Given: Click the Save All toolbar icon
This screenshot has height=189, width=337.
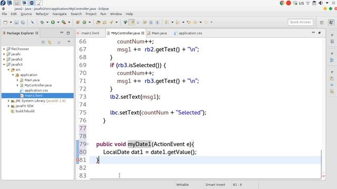Looking at the screenshot, I should 23,22.
